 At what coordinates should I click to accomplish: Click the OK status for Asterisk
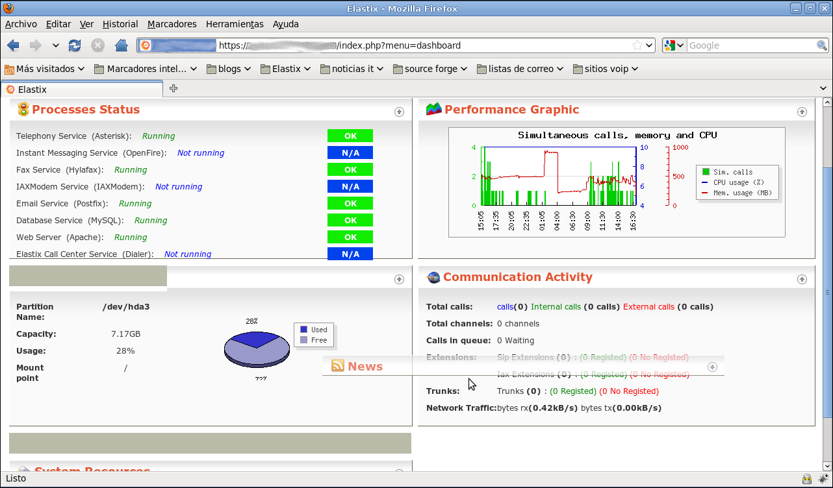tap(350, 136)
